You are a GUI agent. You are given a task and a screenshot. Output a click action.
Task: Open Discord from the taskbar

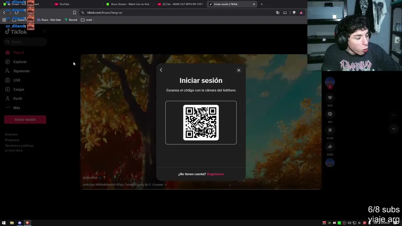pyautogui.click(x=20, y=223)
